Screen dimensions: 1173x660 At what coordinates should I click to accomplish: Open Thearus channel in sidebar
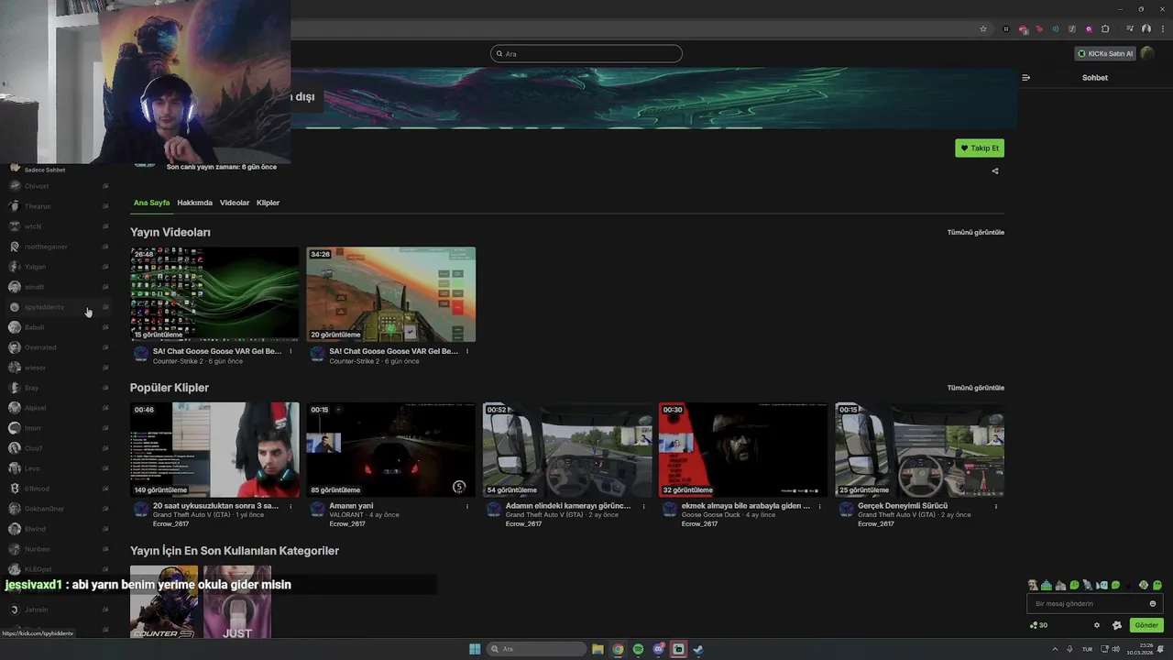[x=59, y=206]
